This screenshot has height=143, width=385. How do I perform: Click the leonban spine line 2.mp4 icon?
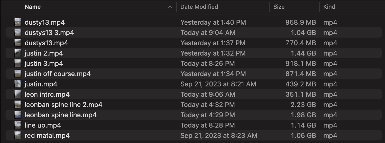(18, 105)
